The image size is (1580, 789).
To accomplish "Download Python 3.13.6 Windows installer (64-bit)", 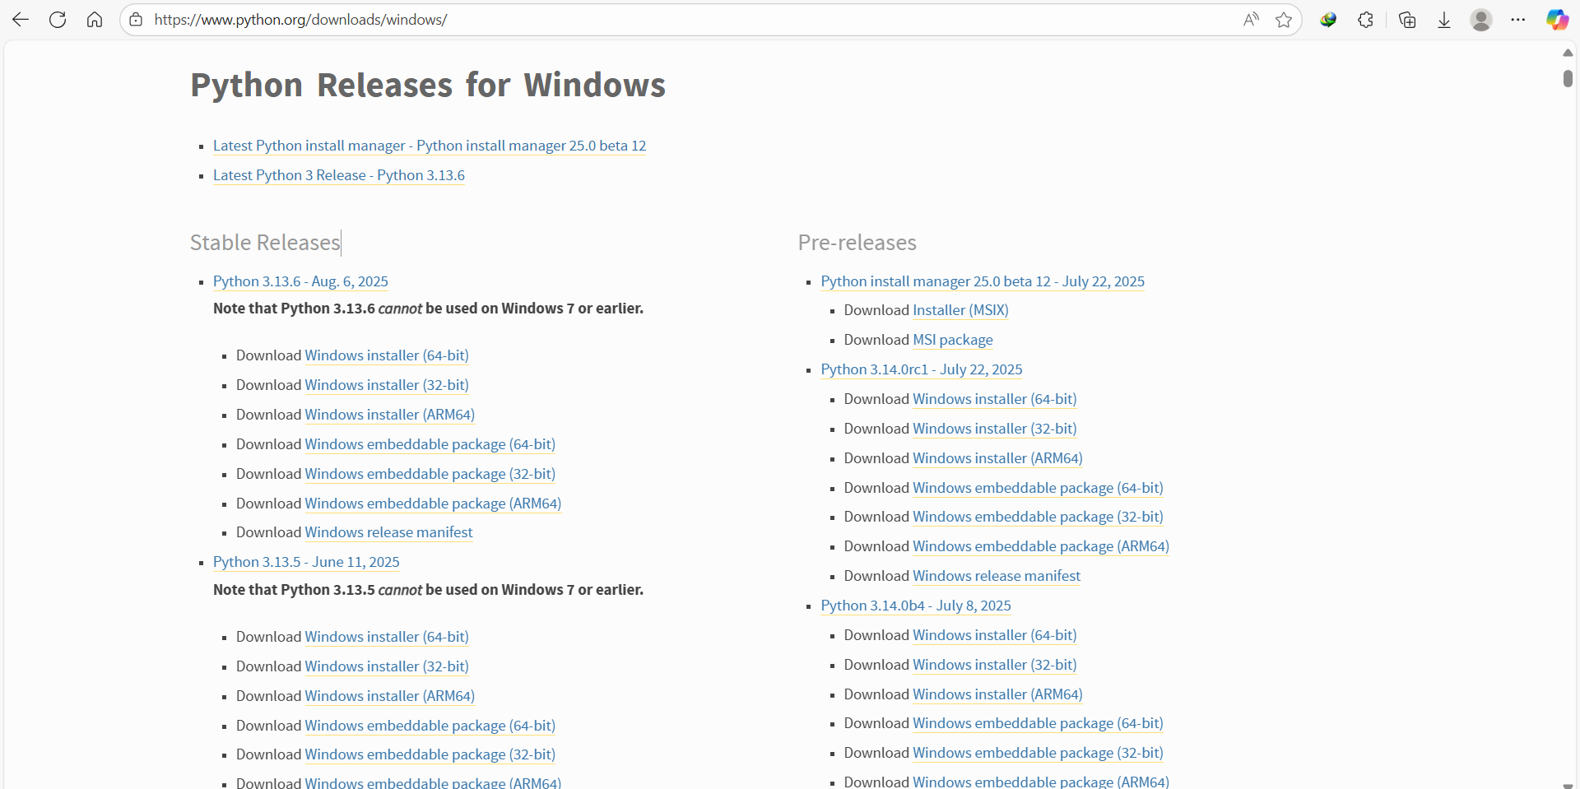I will (386, 355).
